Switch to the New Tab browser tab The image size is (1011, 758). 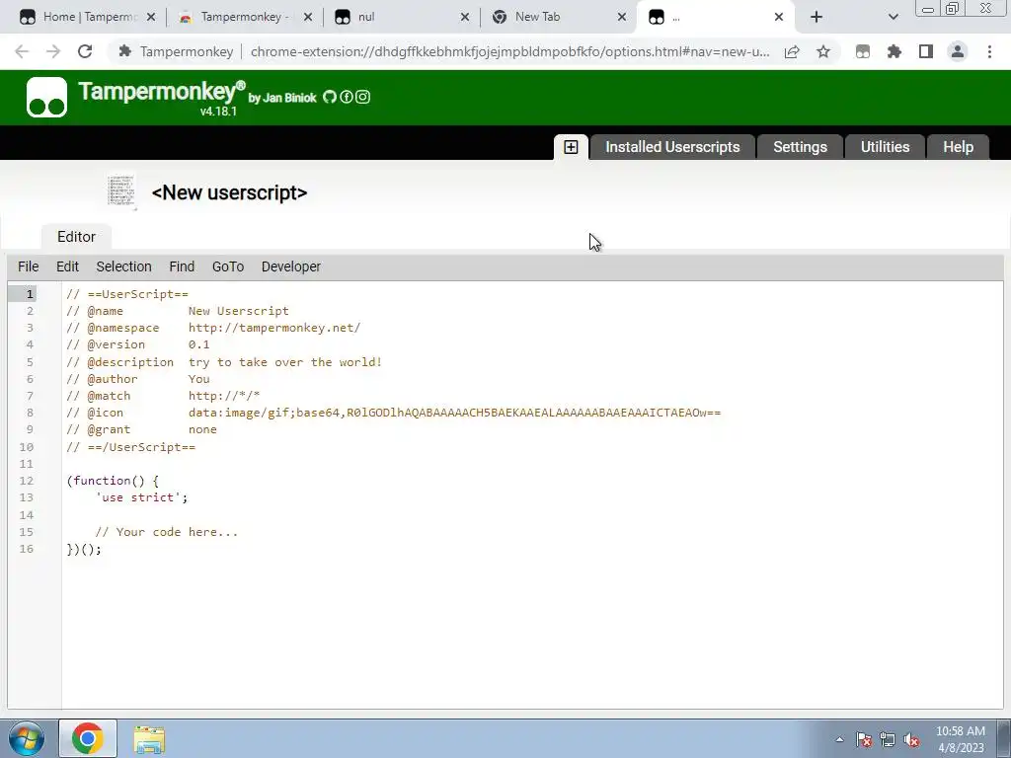(558, 17)
